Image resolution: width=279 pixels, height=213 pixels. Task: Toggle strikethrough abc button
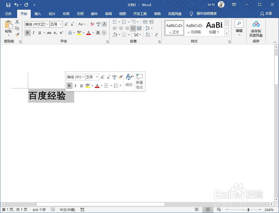[x=49, y=33]
